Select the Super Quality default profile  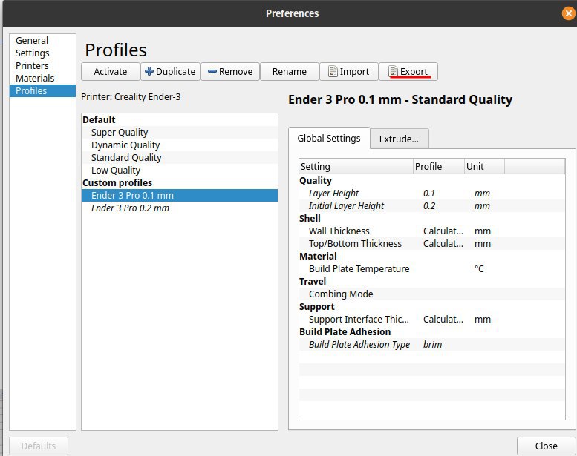[180, 132]
